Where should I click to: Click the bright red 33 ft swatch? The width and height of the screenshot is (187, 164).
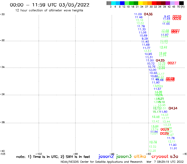(154, 3)
